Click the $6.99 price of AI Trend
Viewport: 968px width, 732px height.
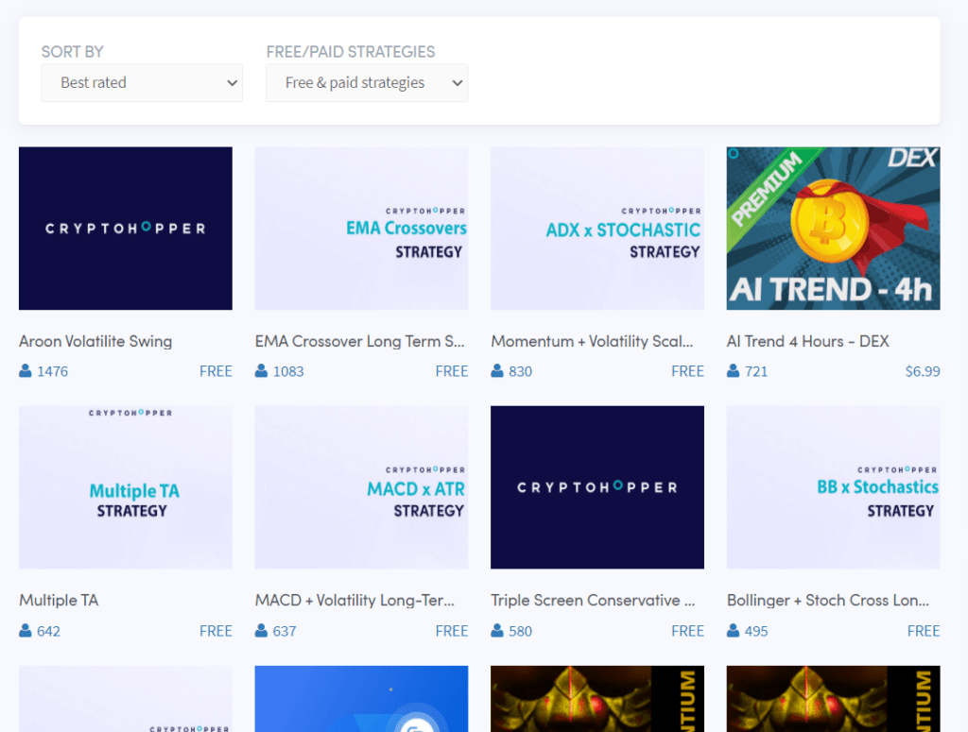coord(923,371)
